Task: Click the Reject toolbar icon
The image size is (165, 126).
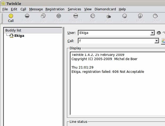Action: (59, 16)
